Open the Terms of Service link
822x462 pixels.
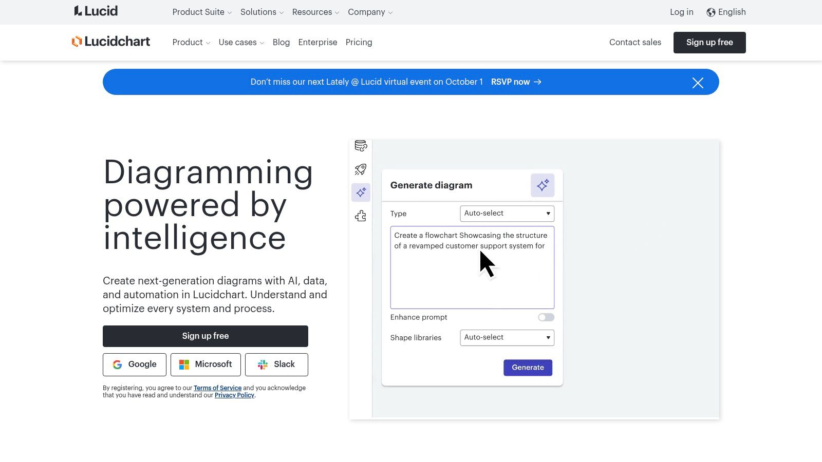[x=217, y=388]
